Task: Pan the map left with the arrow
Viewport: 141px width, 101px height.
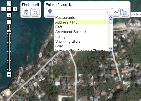Action: tap(3, 9)
